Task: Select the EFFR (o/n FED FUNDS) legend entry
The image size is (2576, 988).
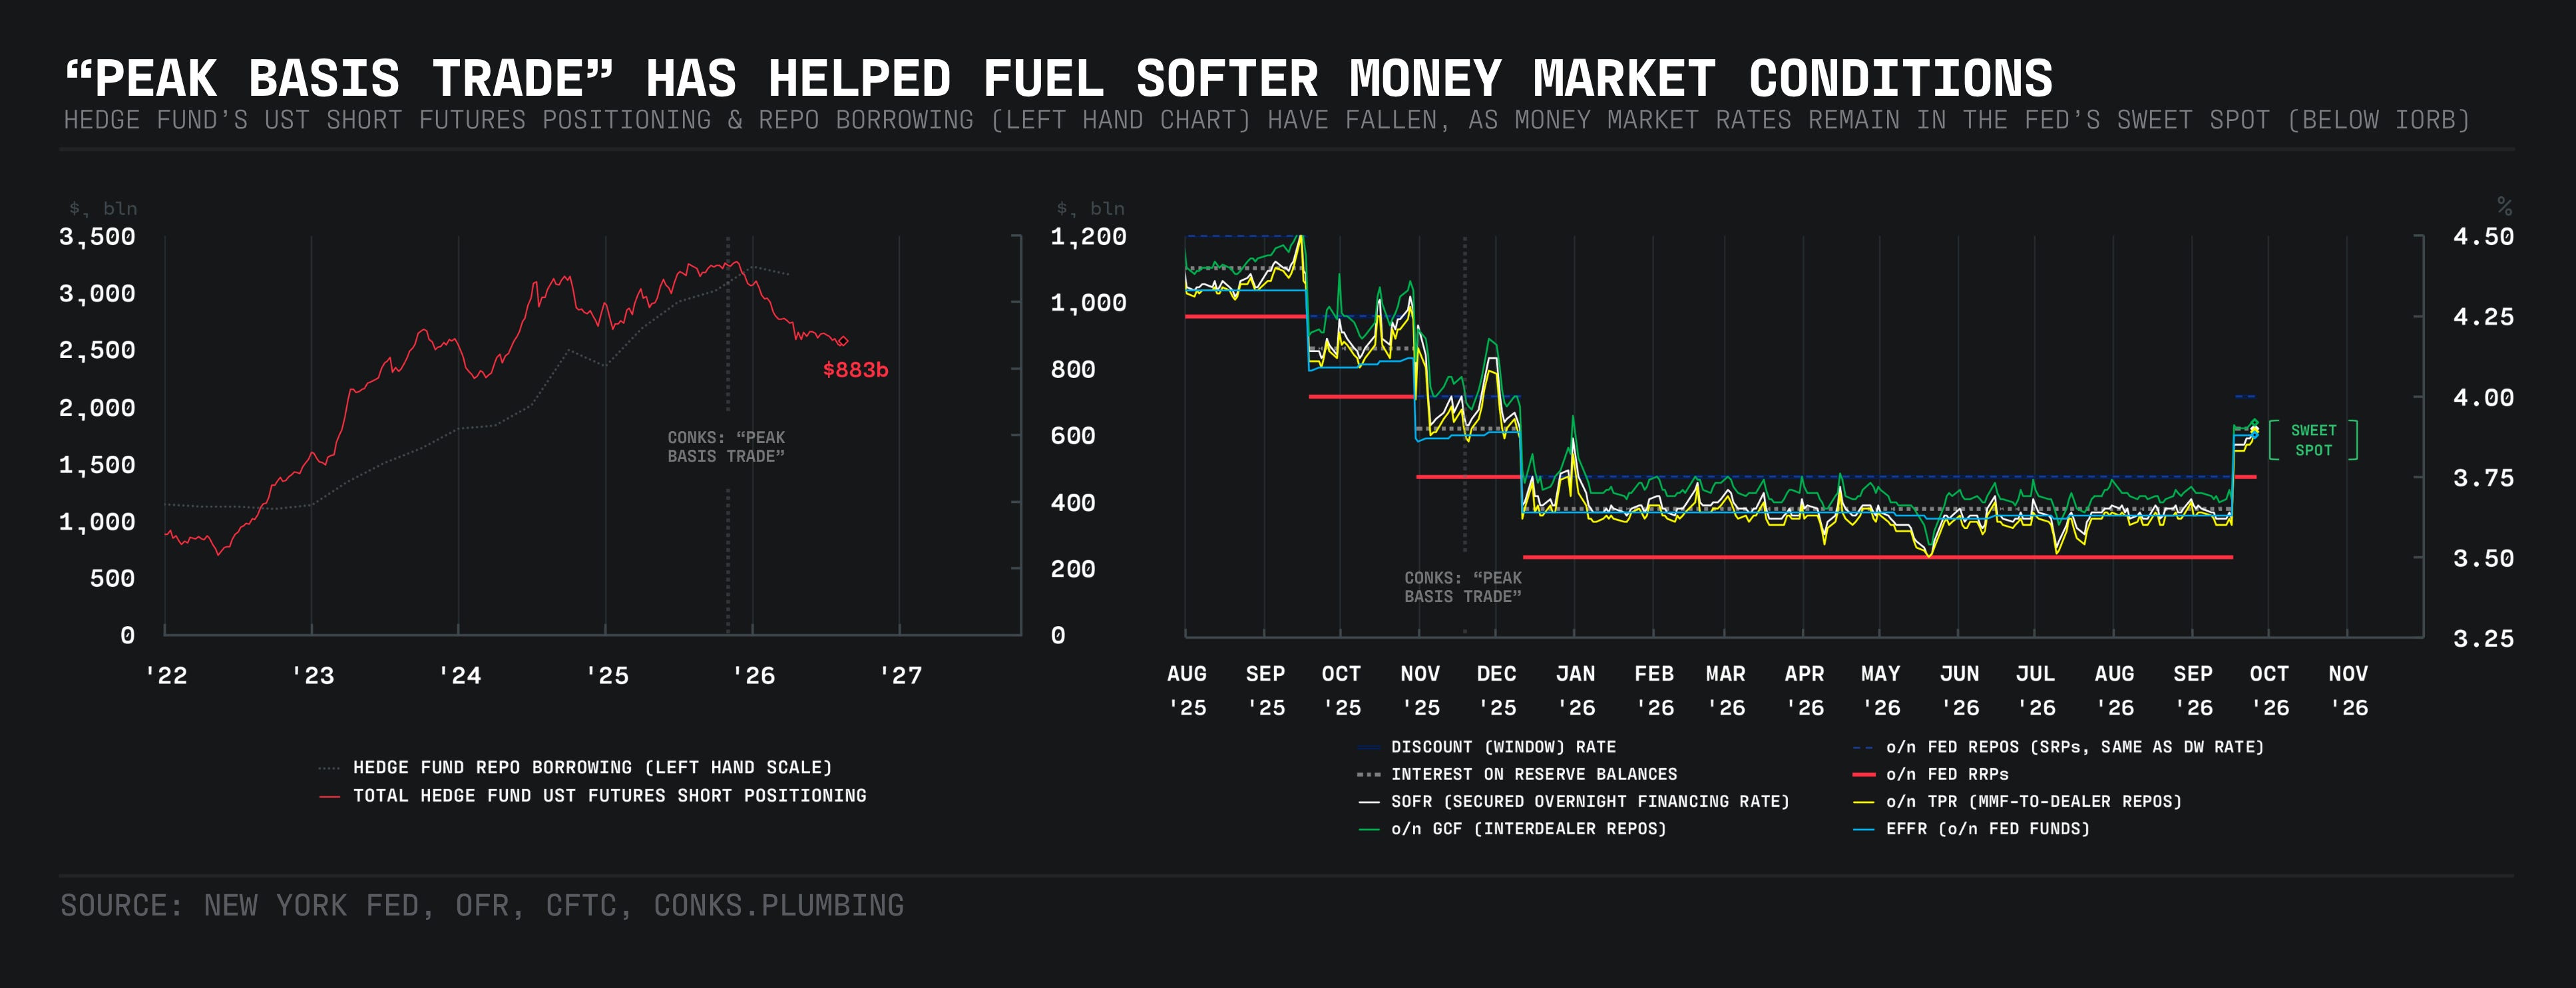Action: [x=1971, y=829]
